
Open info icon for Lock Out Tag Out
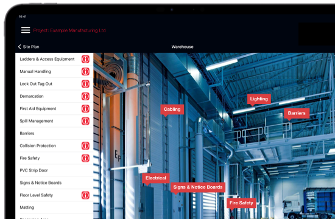[85, 84]
